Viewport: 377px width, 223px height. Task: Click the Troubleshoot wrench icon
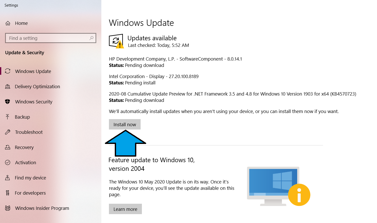tap(8, 132)
